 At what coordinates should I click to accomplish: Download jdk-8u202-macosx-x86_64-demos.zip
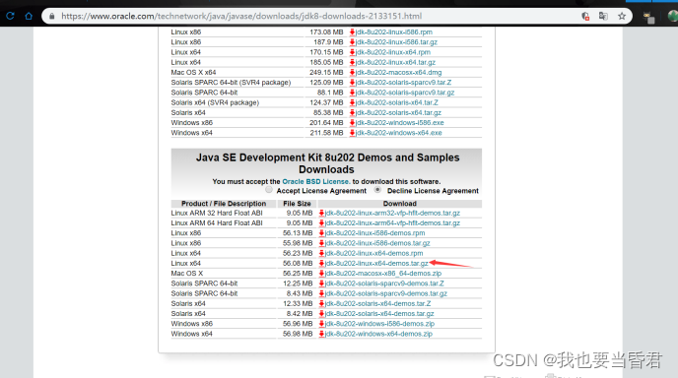(383, 274)
